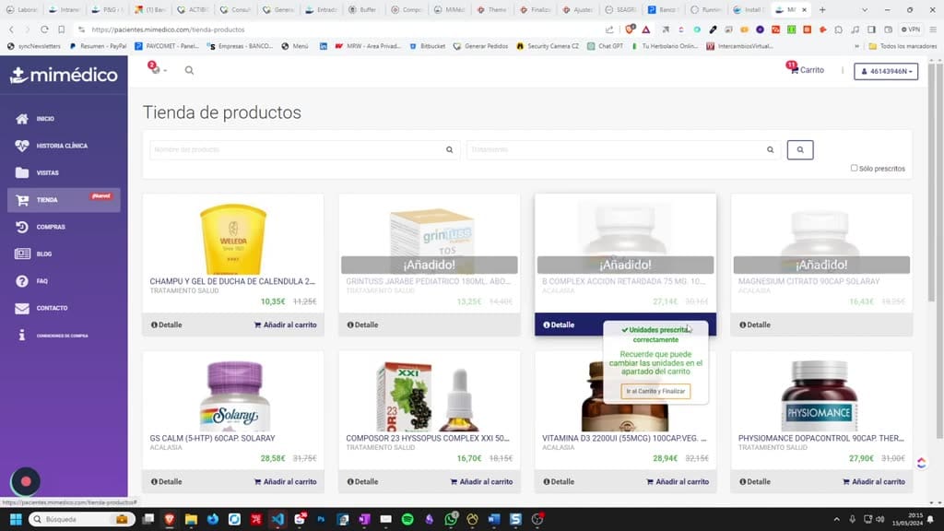944x531 pixels.
Task: Open Bitbucket bookmark
Action: tap(428, 46)
